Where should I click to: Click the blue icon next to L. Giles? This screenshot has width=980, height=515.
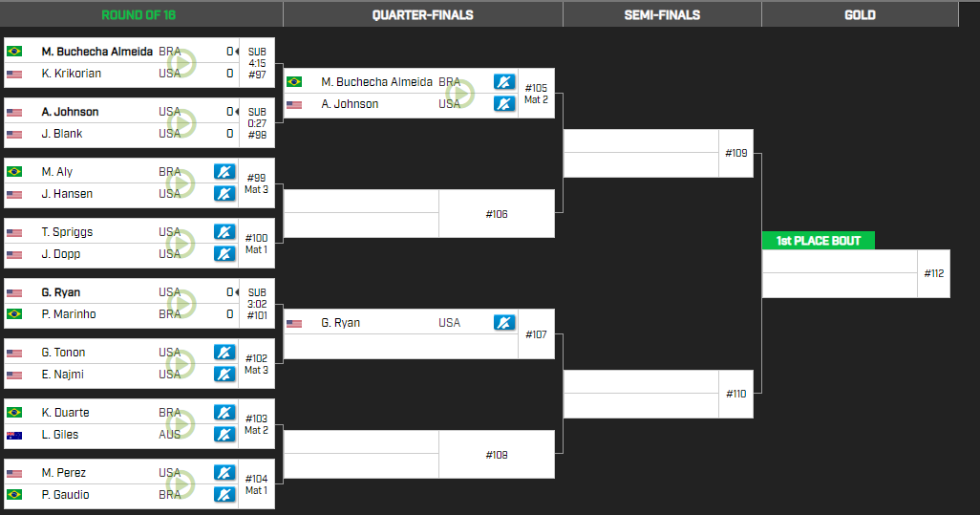(224, 435)
